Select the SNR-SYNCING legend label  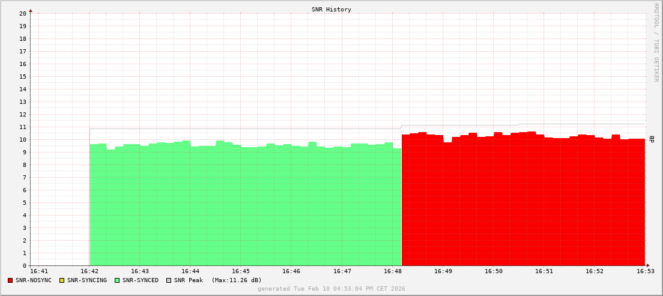coord(86,280)
